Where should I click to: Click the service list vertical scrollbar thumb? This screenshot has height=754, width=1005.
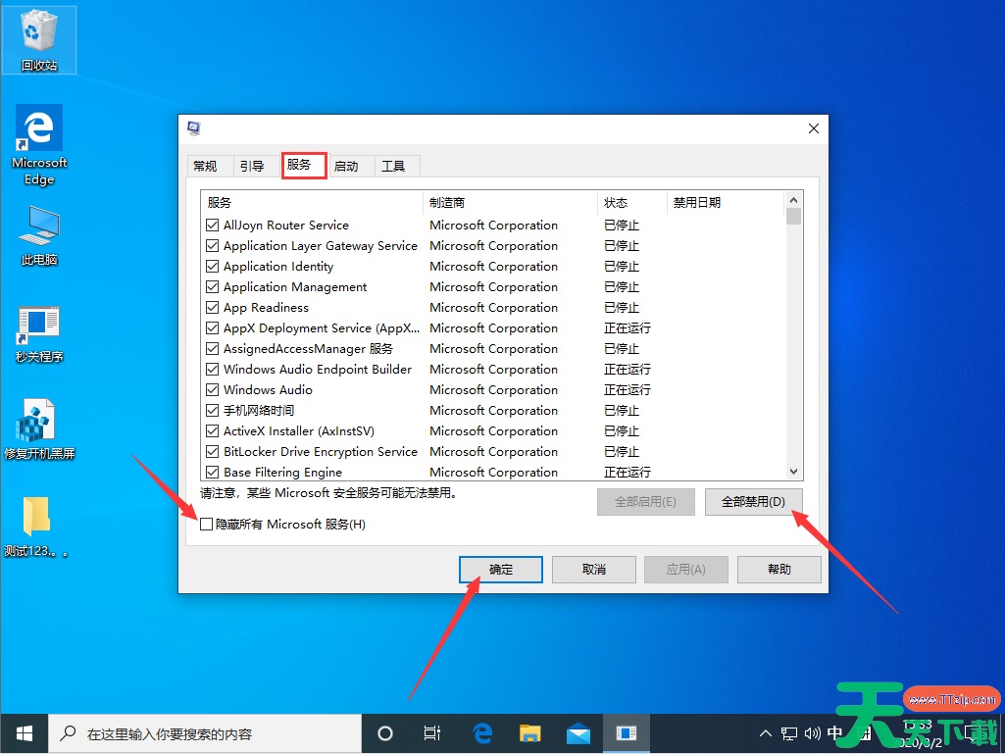(x=794, y=217)
